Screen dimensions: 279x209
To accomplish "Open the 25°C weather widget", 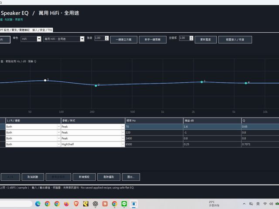I will [214, 204].
